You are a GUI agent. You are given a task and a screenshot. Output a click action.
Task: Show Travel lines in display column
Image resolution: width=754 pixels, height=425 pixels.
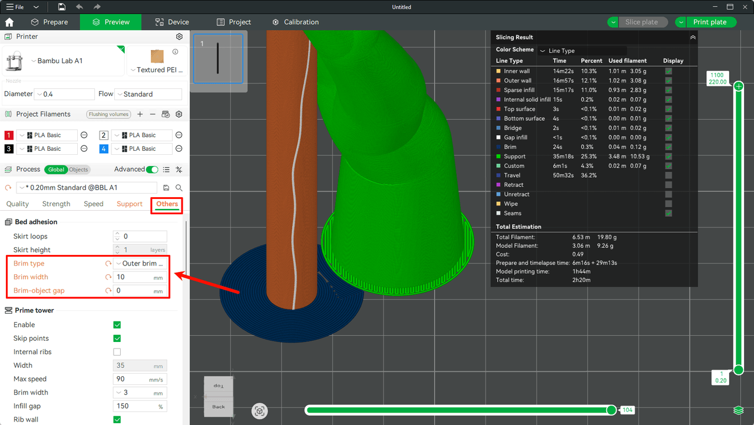669,175
